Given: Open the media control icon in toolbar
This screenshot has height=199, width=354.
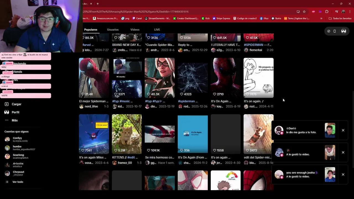Looking at the screenshot, I should point(337,12).
